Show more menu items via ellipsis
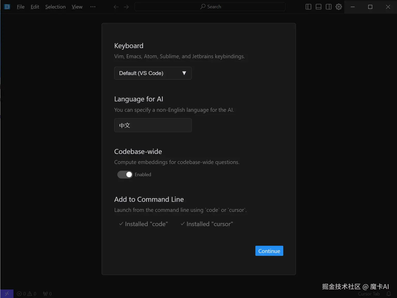This screenshot has height=298, width=397. (93, 7)
